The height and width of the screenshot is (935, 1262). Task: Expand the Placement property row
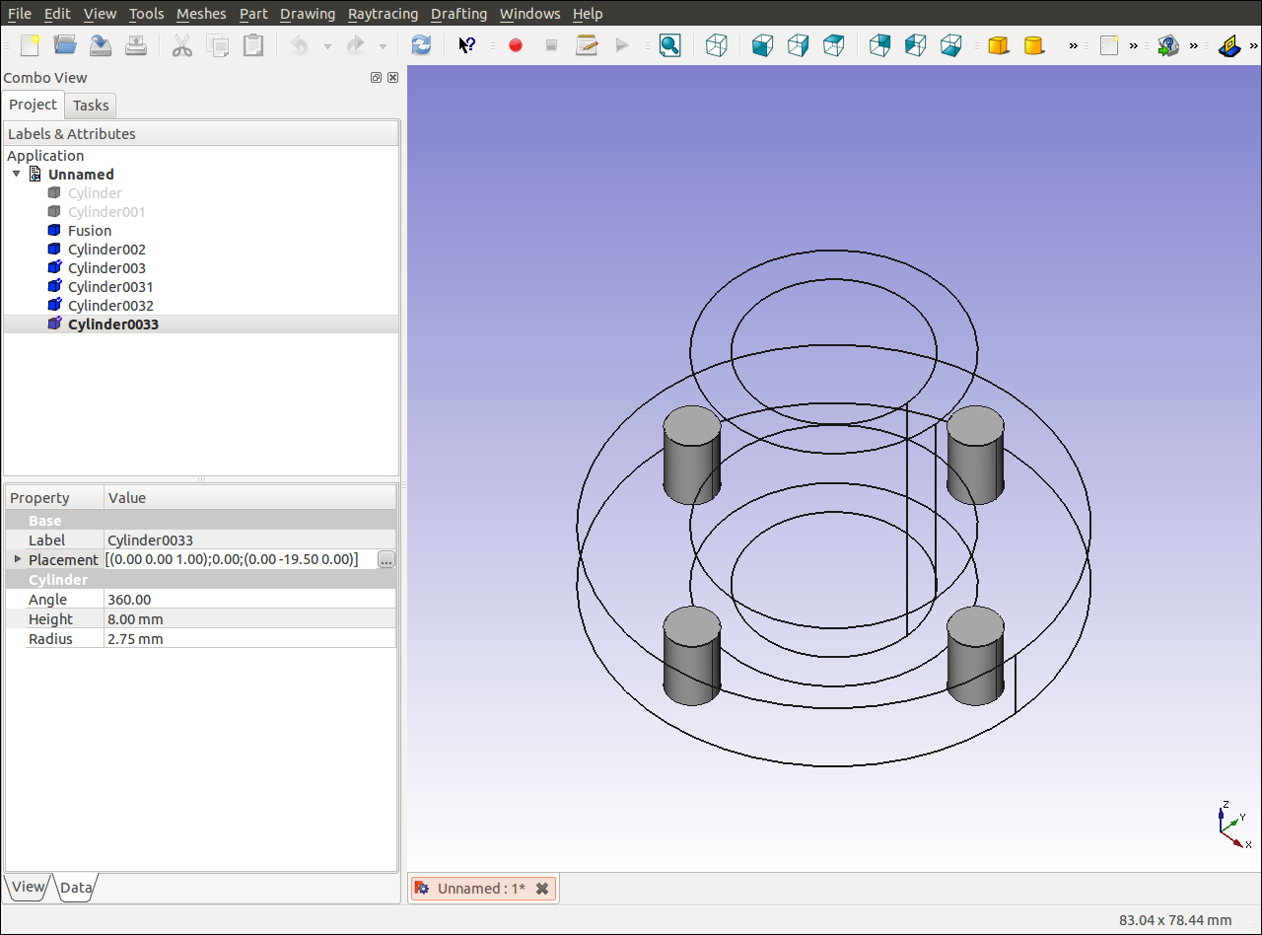(17, 559)
